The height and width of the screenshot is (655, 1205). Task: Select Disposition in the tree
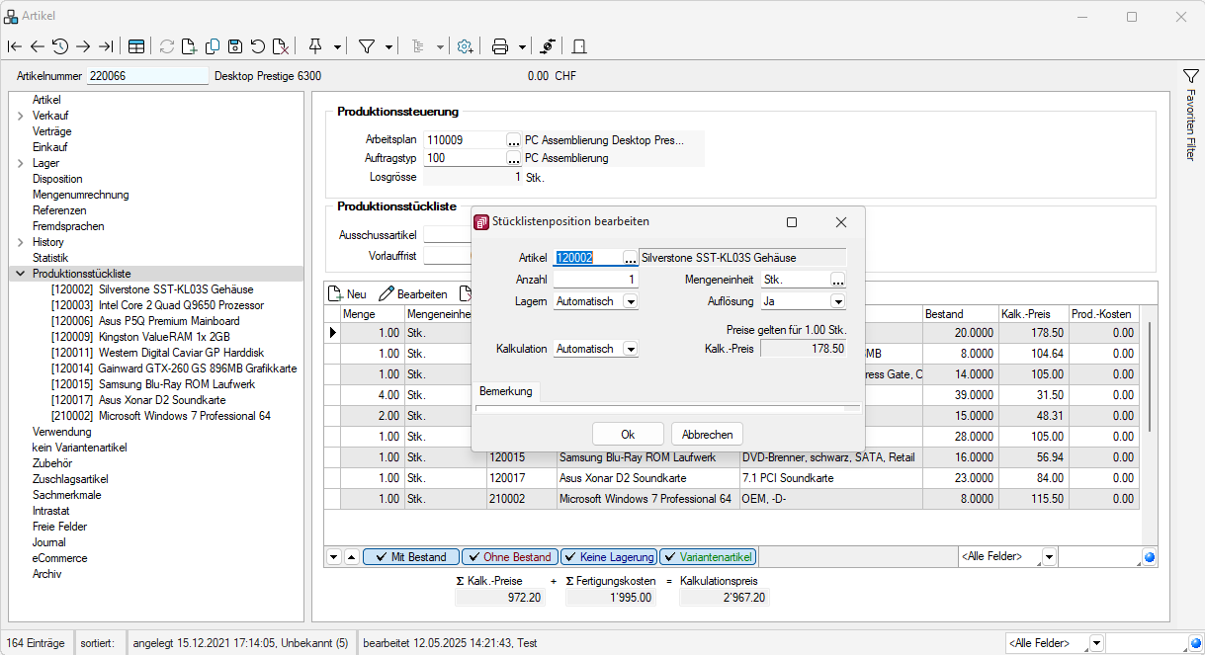57,179
